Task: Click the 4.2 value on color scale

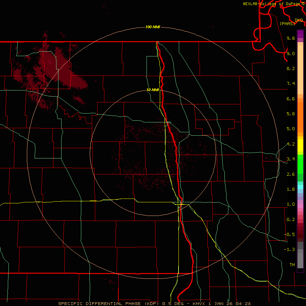Action: 291,144
